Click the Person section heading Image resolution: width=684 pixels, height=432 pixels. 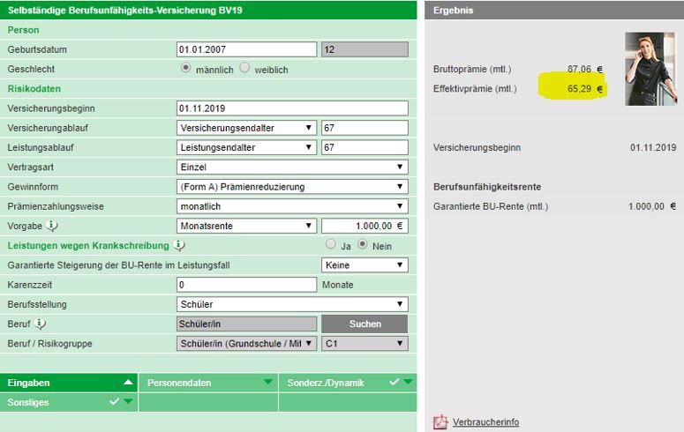pyautogui.click(x=24, y=30)
